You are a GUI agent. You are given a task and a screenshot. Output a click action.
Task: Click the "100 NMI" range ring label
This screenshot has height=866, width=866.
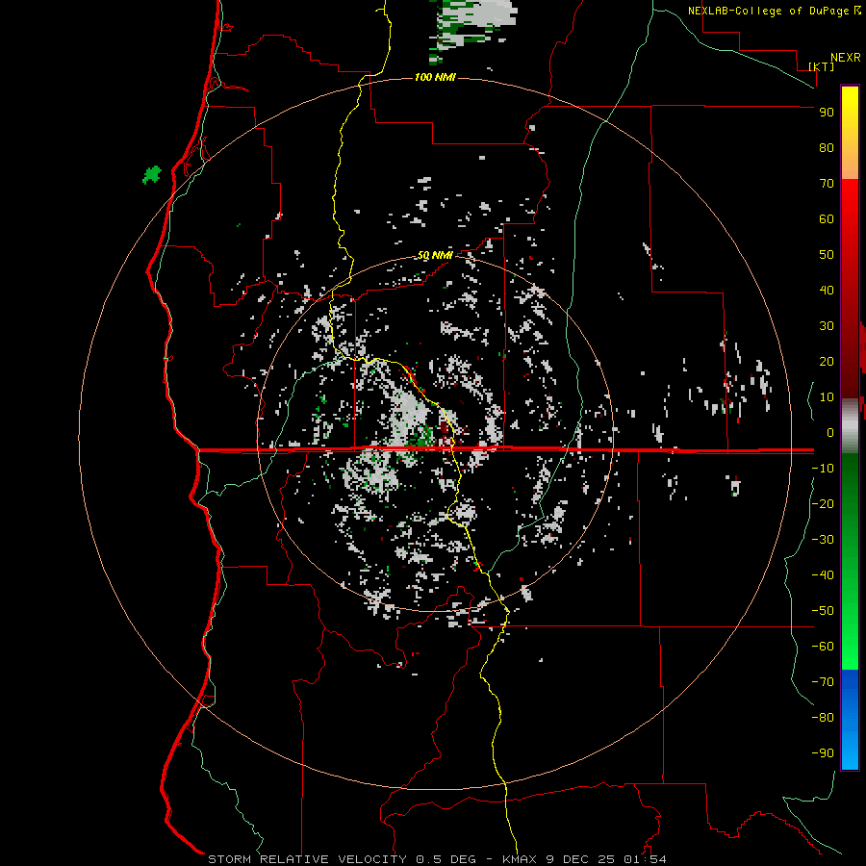coord(435,77)
